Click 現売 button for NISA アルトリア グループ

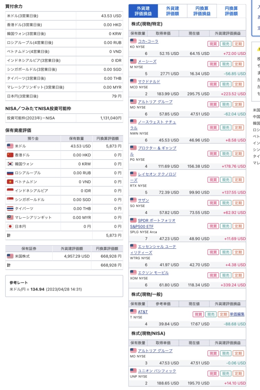coord(225,354)
